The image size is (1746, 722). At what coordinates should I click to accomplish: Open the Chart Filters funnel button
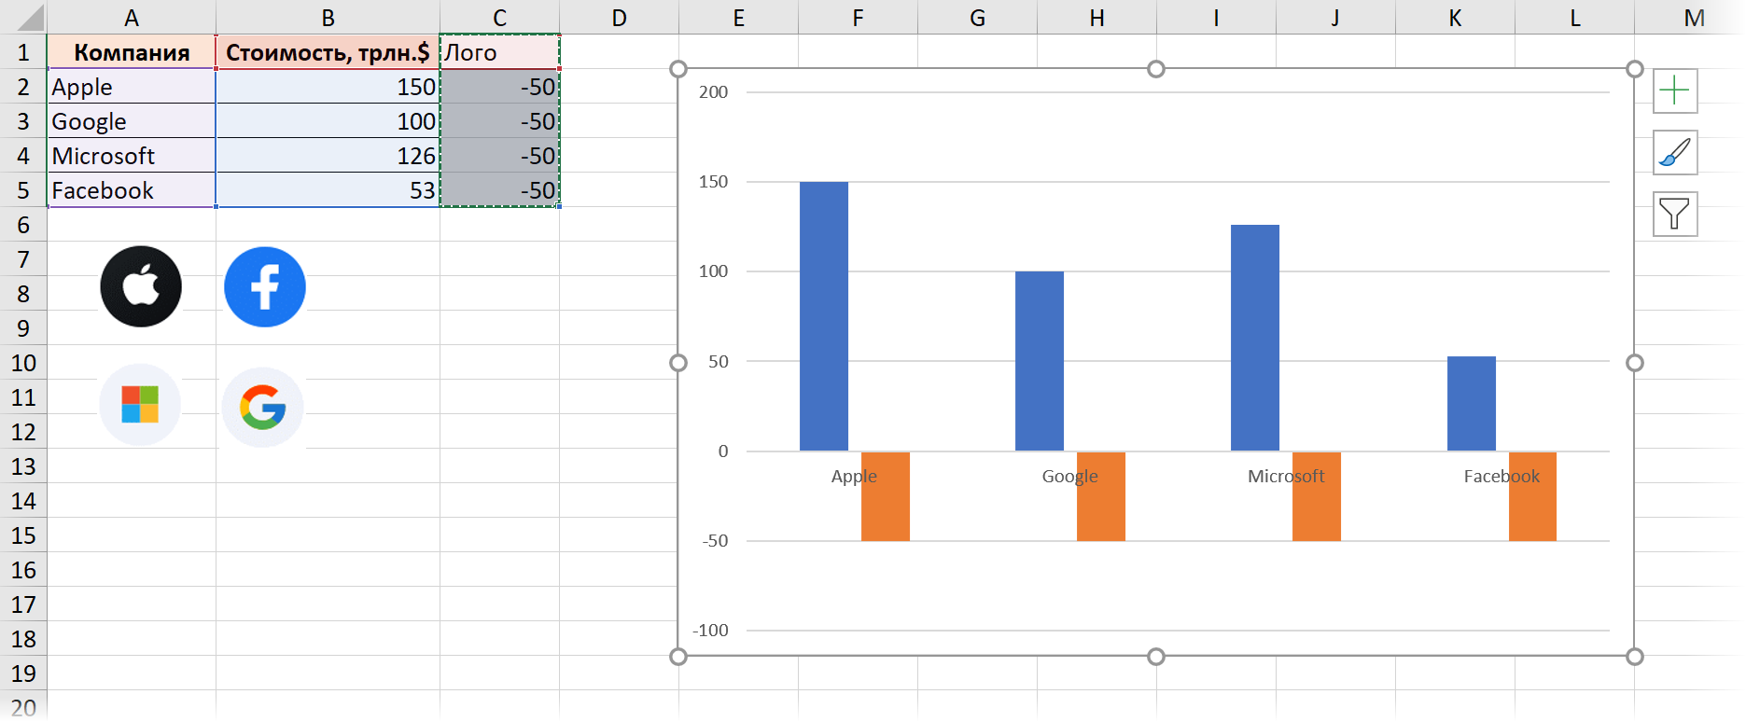(x=1675, y=214)
